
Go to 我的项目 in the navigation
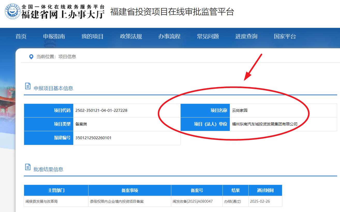92,36
